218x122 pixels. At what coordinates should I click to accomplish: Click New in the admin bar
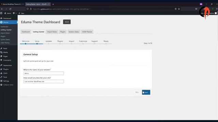[x=21, y=13]
